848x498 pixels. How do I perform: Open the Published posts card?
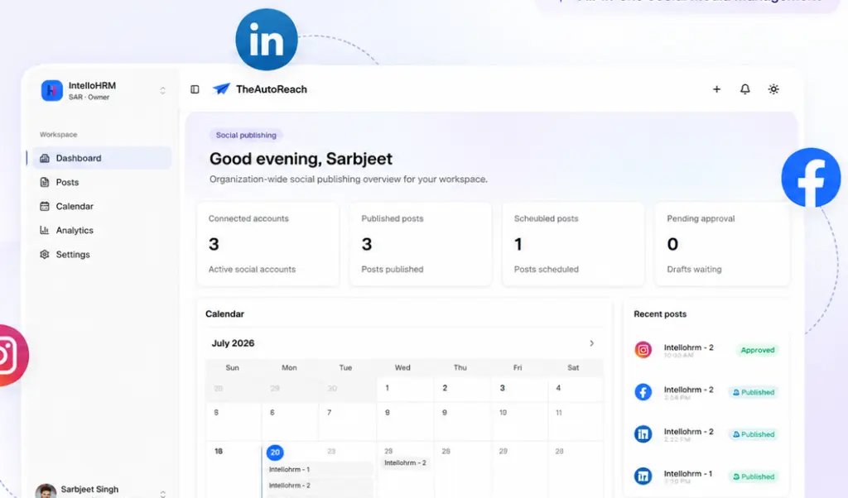pyautogui.click(x=421, y=244)
